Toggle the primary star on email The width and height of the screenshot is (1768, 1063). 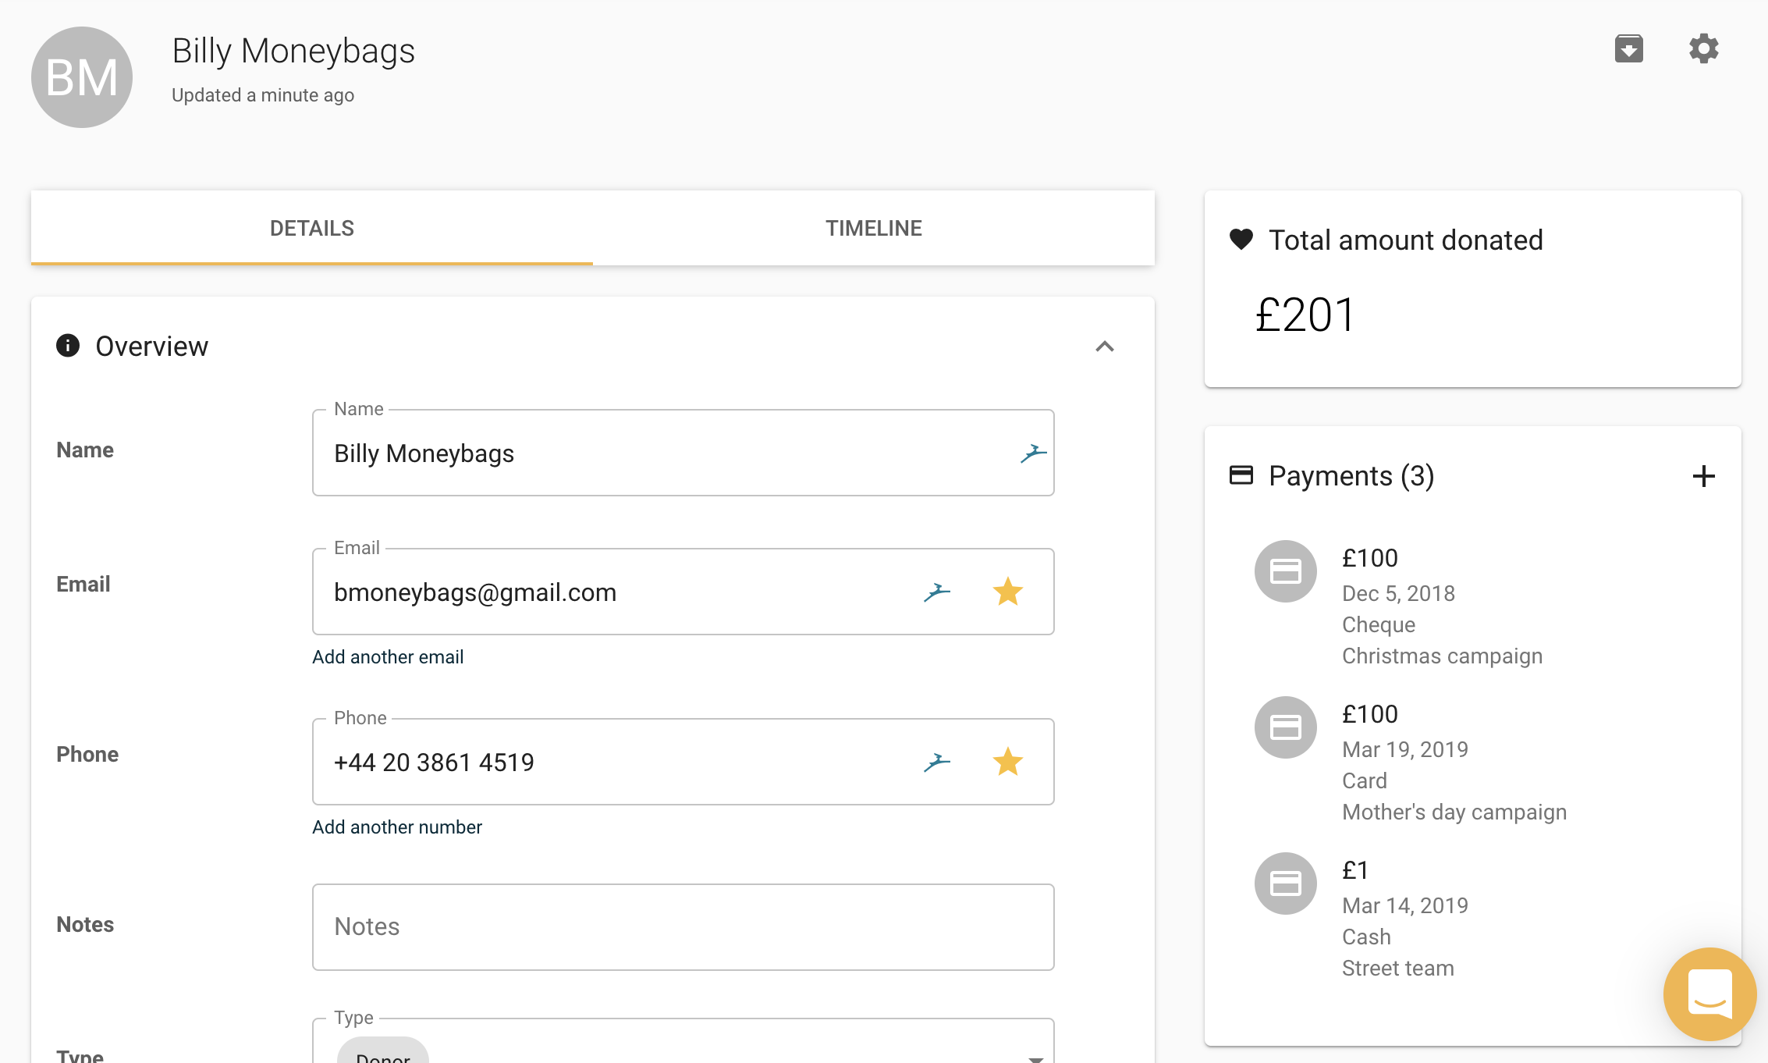coord(1007,592)
